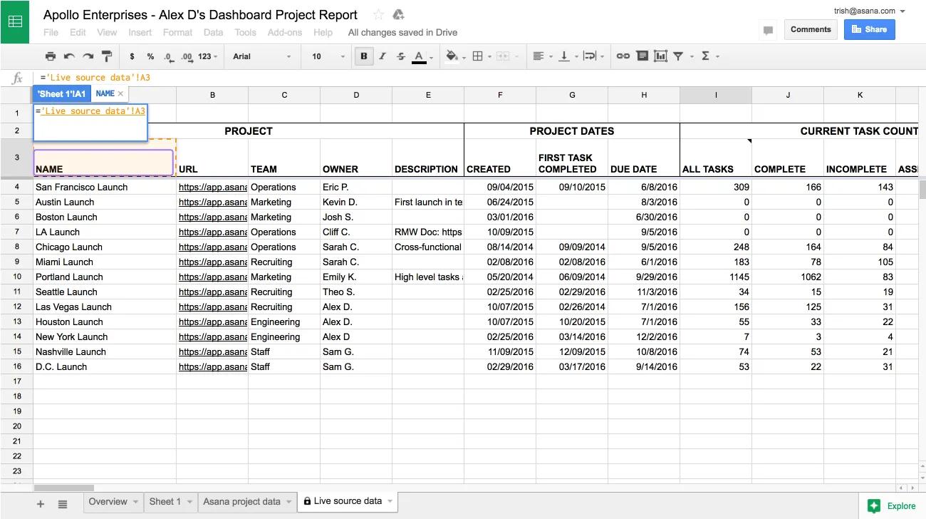The width and height of the screenshot is (926, 519).
Task: Toggle strikethrough formatting
Action: (400, 56)
